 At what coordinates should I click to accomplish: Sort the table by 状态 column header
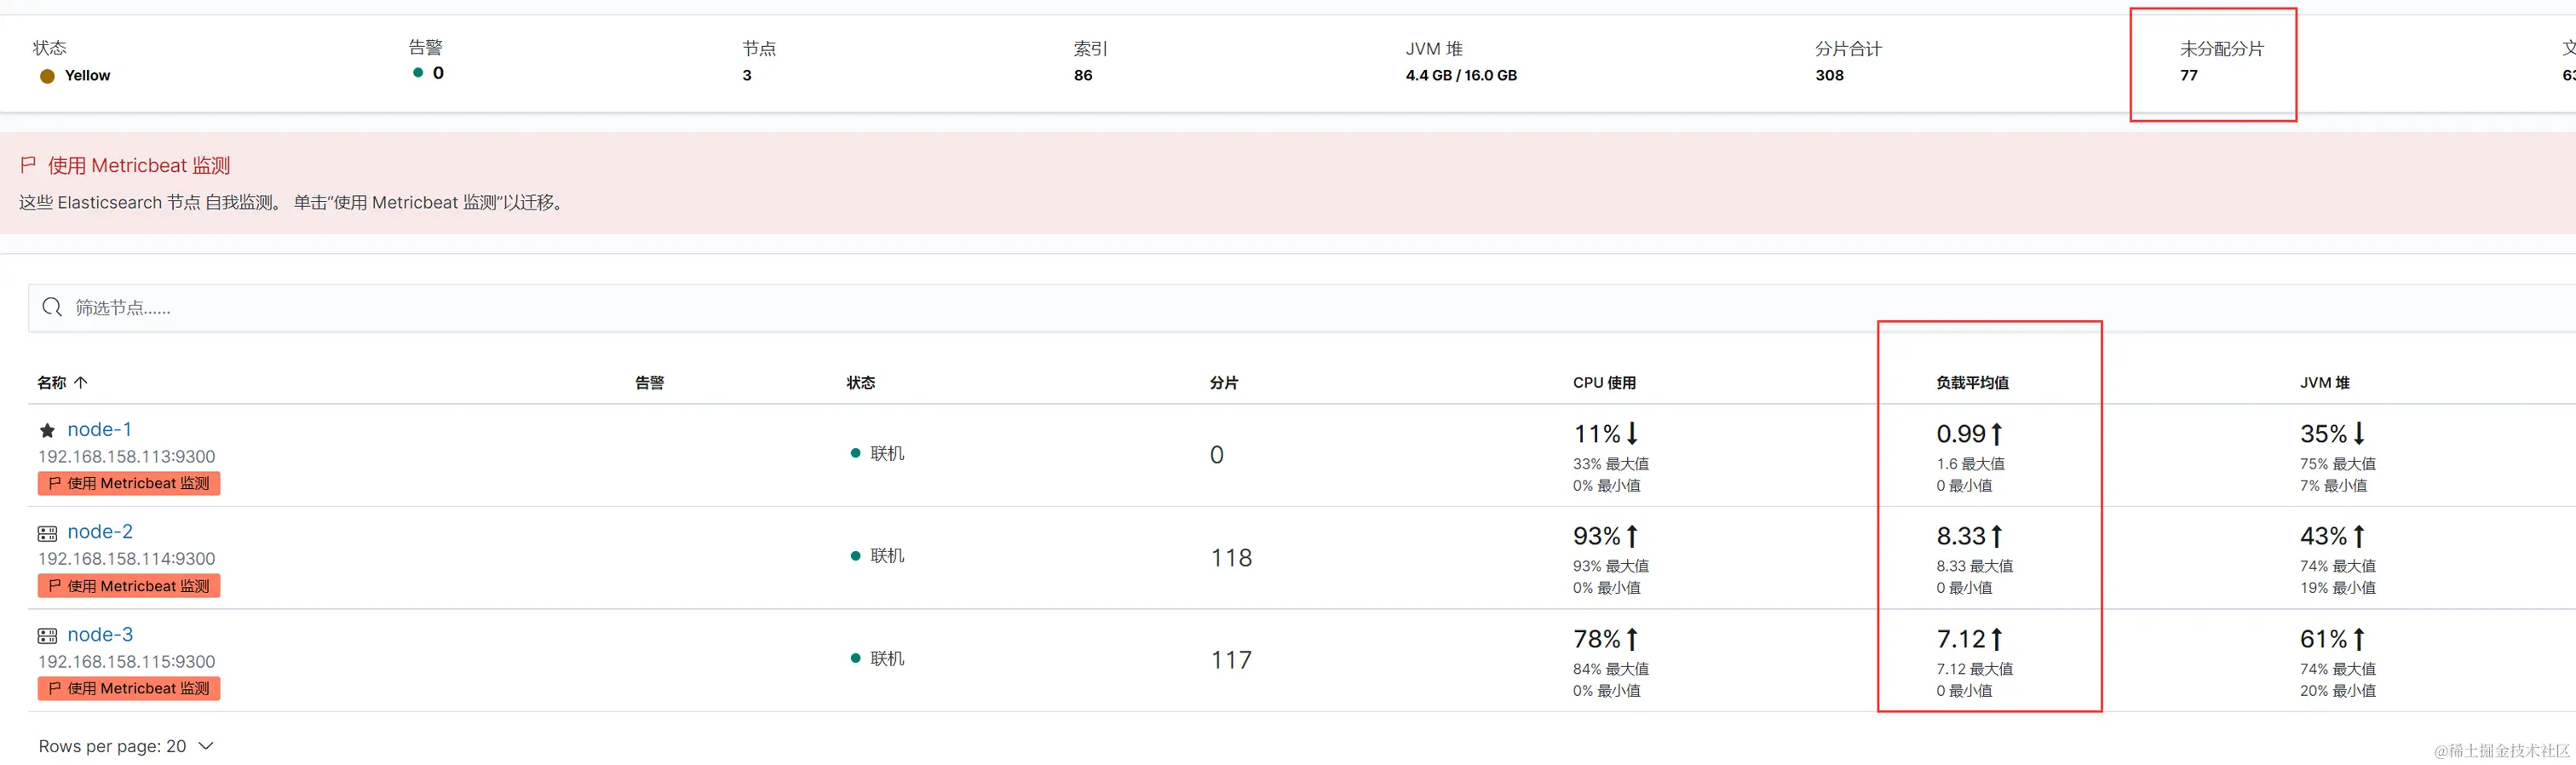pos(860,383)
